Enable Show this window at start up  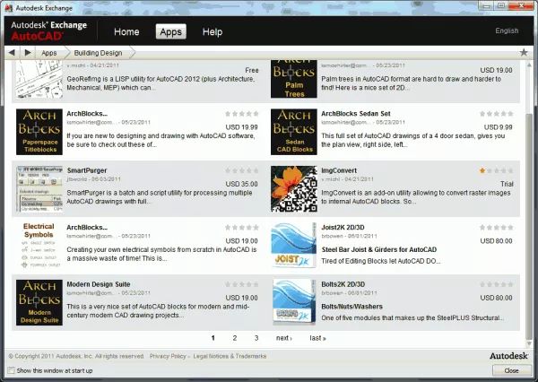click(12, 370)
